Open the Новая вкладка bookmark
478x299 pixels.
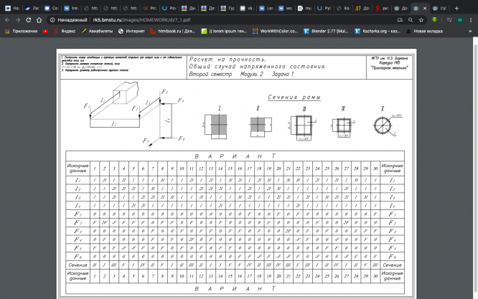(x=424, y=31)
